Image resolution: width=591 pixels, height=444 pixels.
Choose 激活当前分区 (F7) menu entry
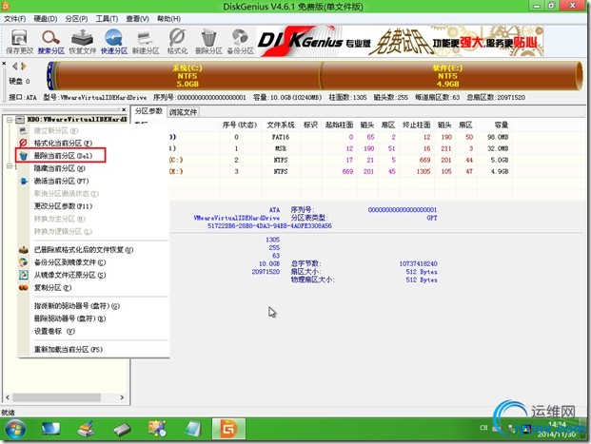(x=93, y=182)
